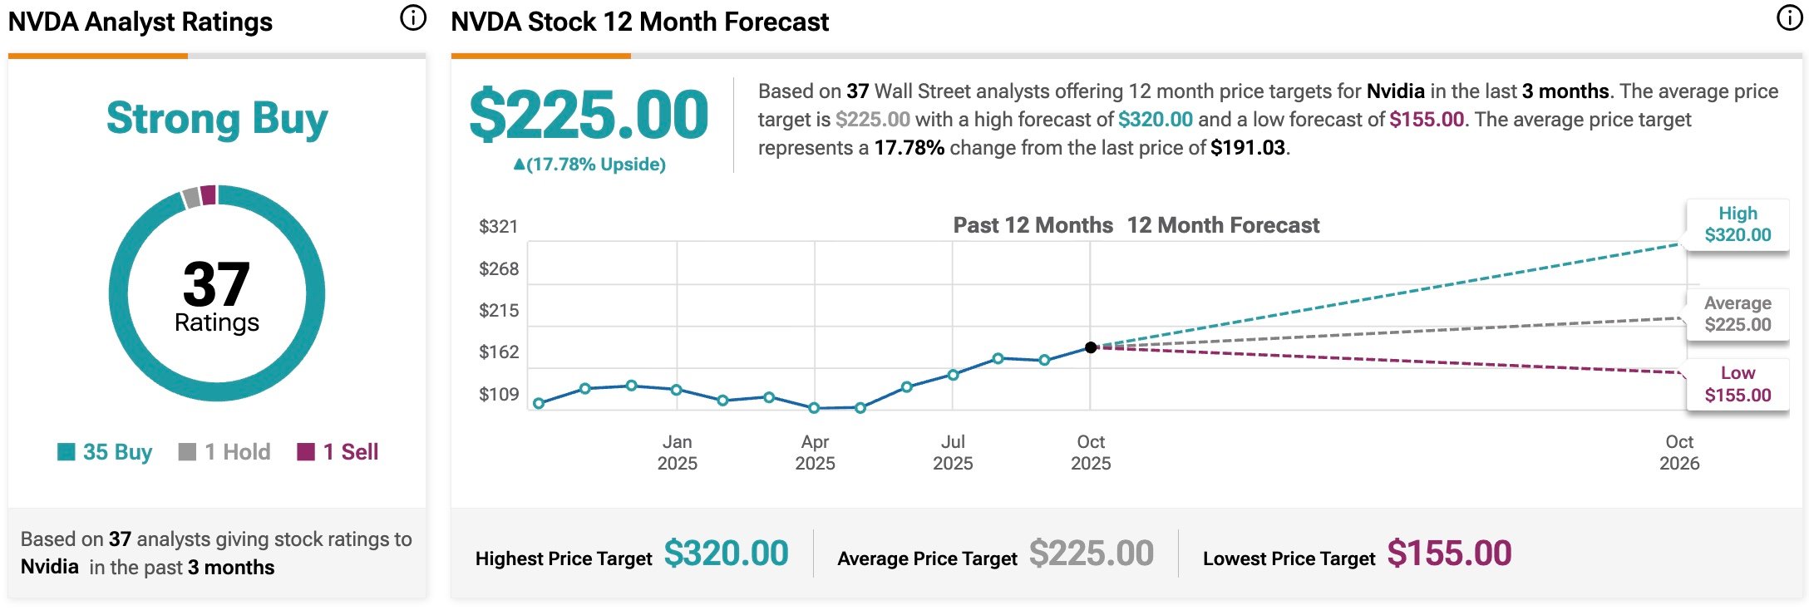Image resolution: width=1809 pixels, height=610 pixels.
Task: Click the 12 Month Forecast info icon
Action: click(x=1789, y=17)
